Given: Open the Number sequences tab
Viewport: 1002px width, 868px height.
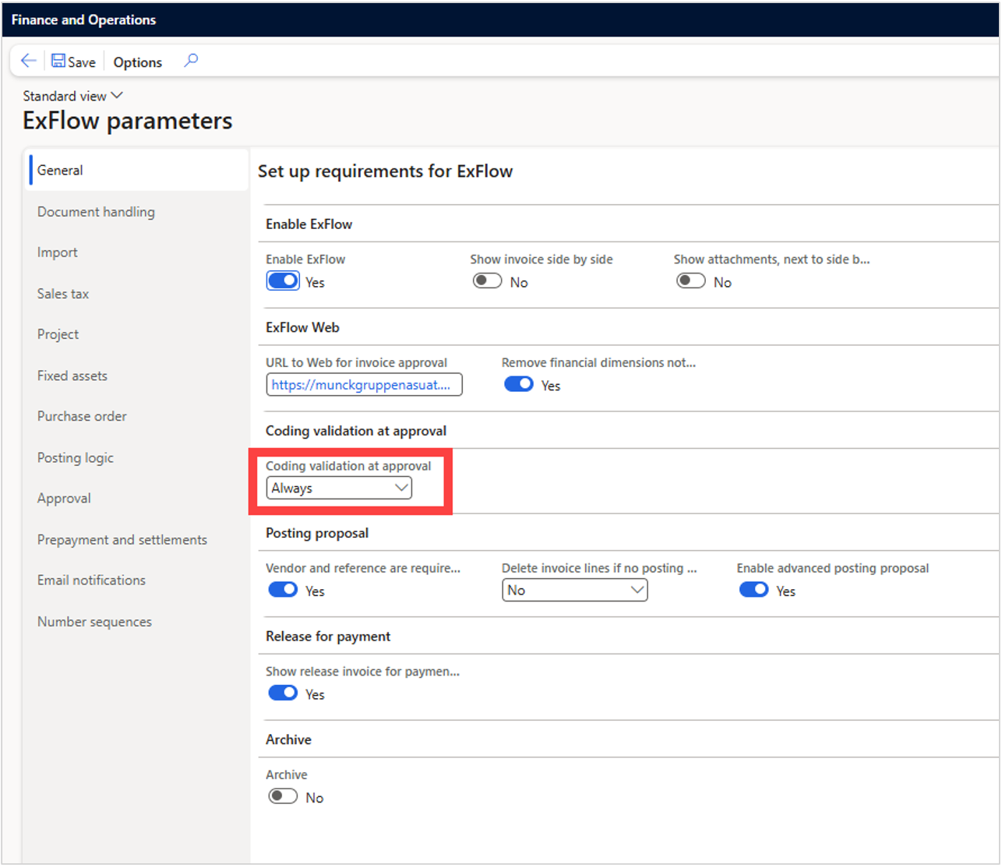Looking at the screenshot, I should (94, 622).
